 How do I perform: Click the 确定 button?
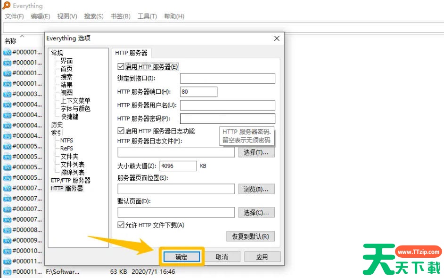(x=181, y=256)
